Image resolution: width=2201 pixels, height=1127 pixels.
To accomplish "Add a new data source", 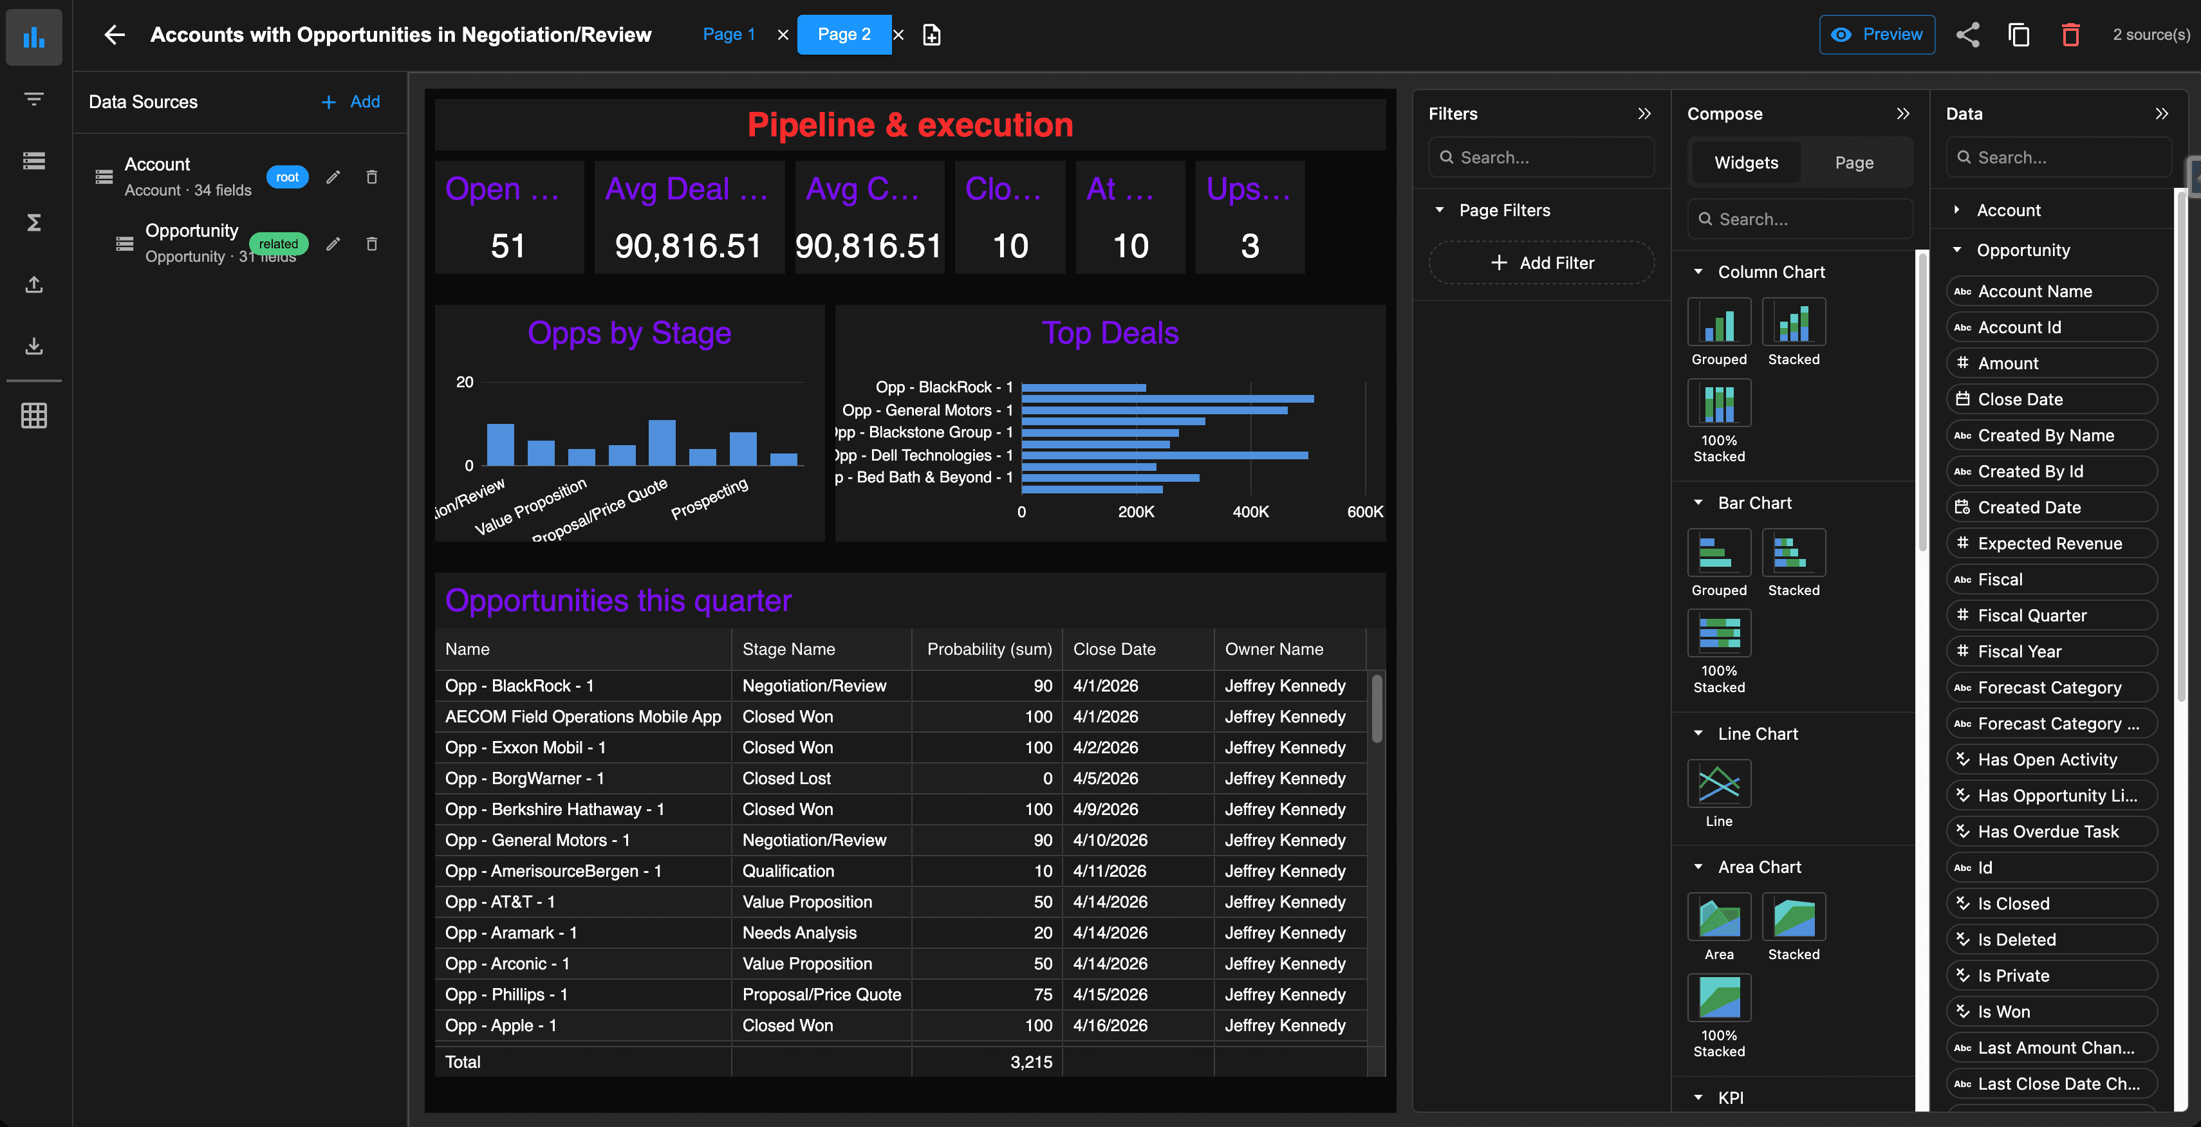I will click(x=350, y=102).
